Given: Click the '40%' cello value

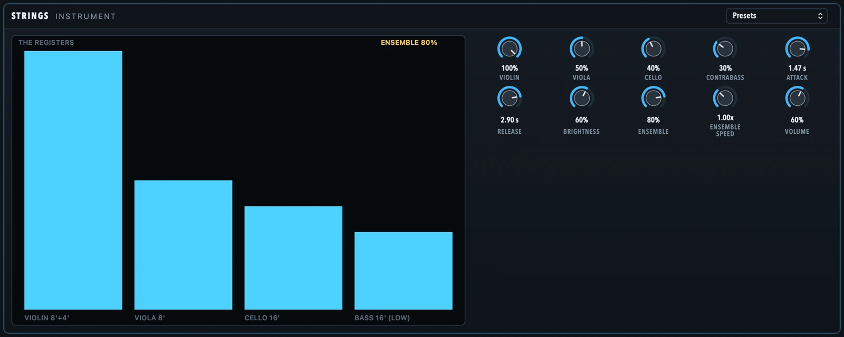Looking at the screenshot, I should (x=653, y=68).
